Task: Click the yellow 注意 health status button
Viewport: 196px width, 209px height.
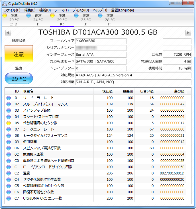Action: 19,54
